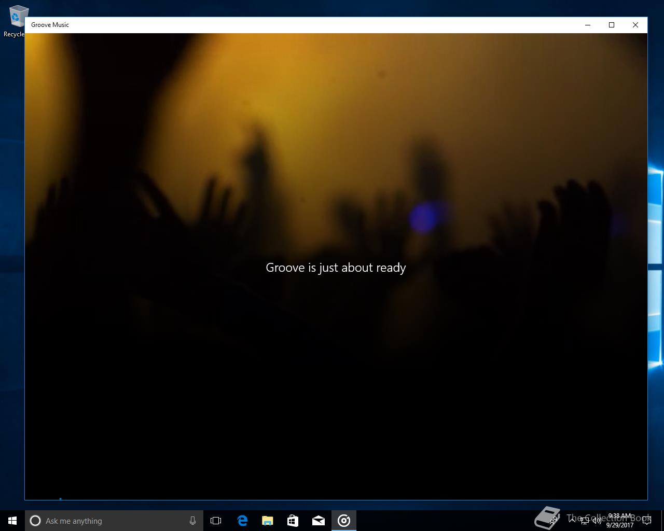Minimize the Groove Music window
Screen dimensions: 664x531
tap(588, 25)
